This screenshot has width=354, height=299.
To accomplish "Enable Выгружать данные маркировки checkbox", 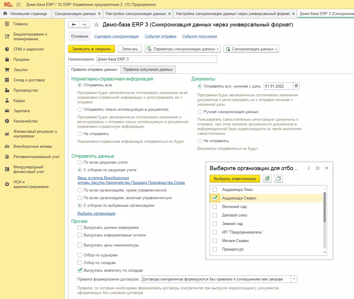I will (x=80, y=228).
